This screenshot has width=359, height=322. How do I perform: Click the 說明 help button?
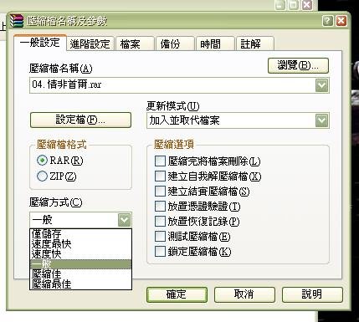click(312, 294)
